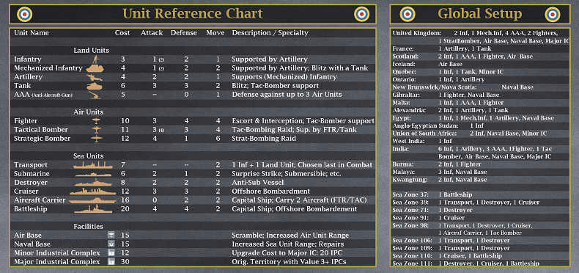Click the Infantry unit icon

(95, 59)
